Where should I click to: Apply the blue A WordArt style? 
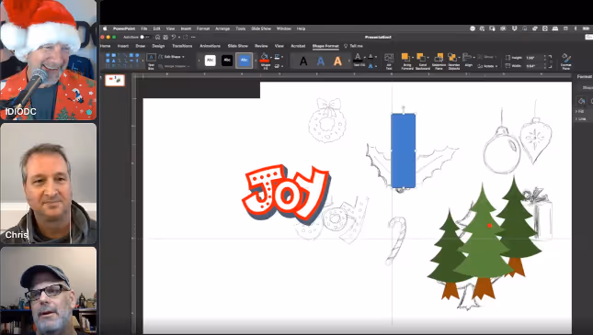(321, 61)
